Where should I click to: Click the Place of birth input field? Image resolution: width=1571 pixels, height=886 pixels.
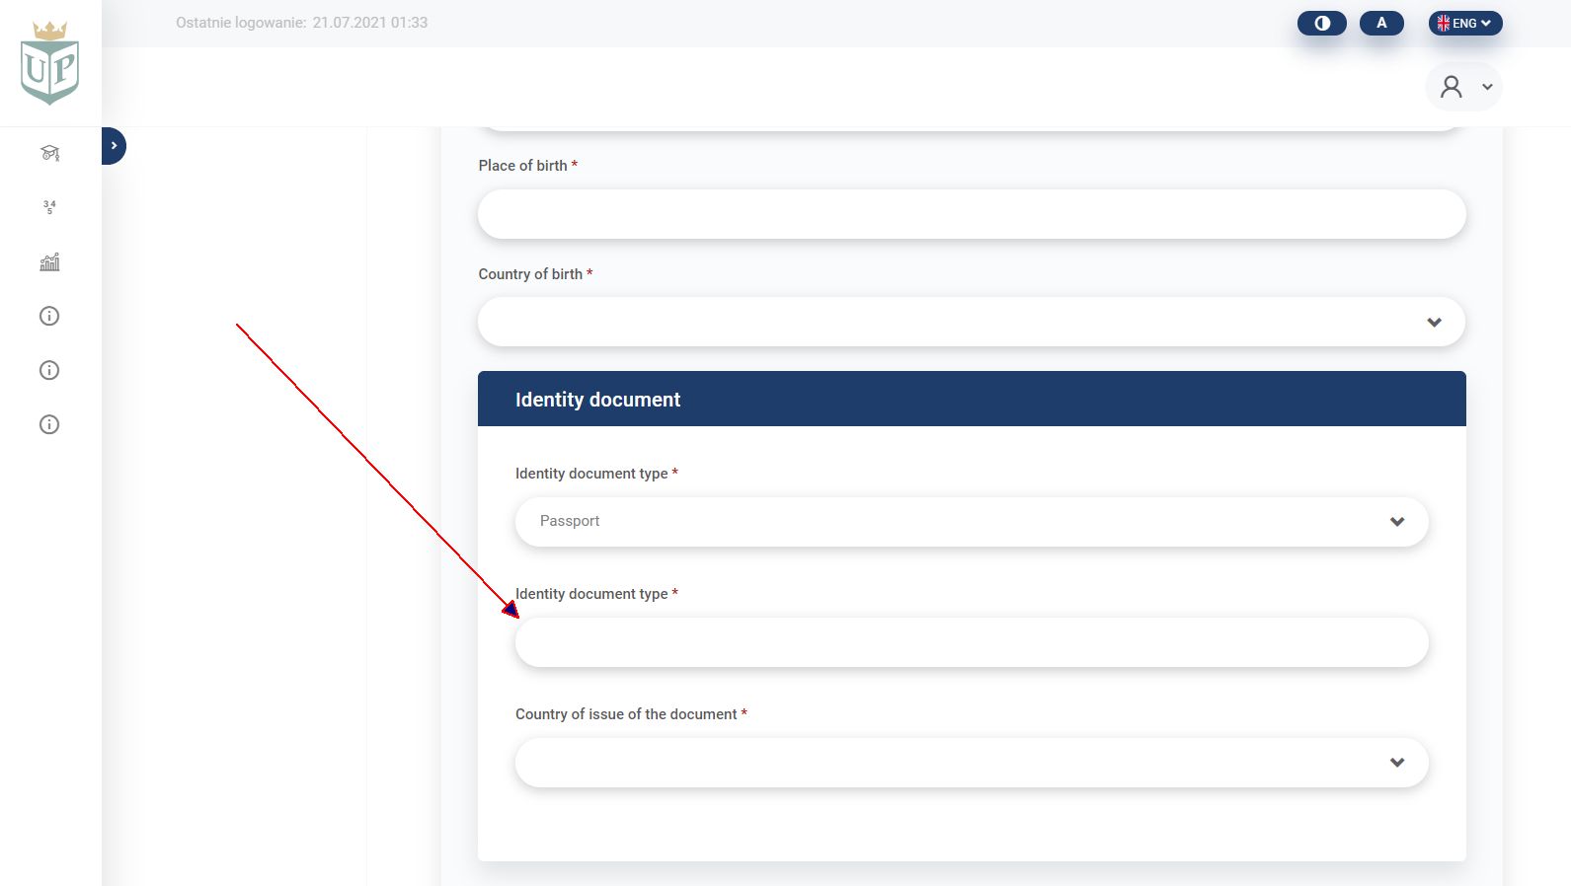tap(971, 214)
